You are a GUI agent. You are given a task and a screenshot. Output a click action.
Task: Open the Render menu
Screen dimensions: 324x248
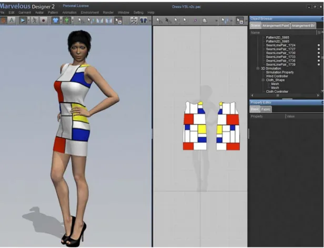pos(108,13)
